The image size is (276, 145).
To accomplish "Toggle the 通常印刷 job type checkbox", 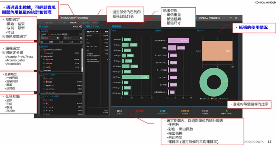I will coord(44,82).
